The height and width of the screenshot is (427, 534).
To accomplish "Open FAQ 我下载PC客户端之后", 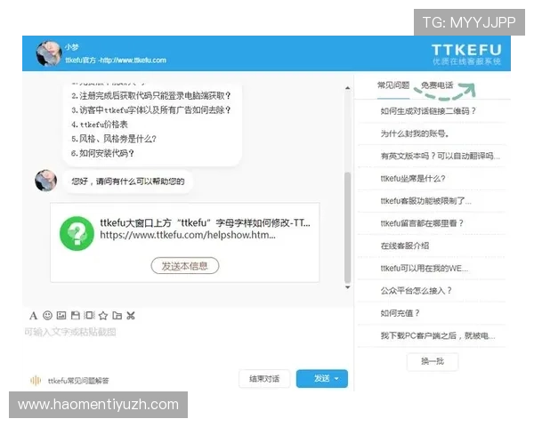I will click(x=438, y=335).
